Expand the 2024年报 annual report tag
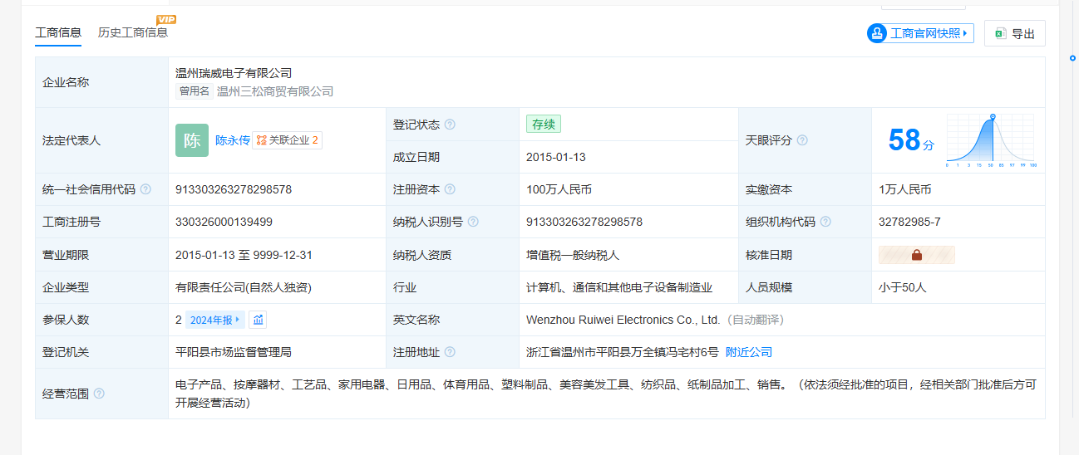The width and height of the screenshot is (1079, 455). [x=215, y=320]
